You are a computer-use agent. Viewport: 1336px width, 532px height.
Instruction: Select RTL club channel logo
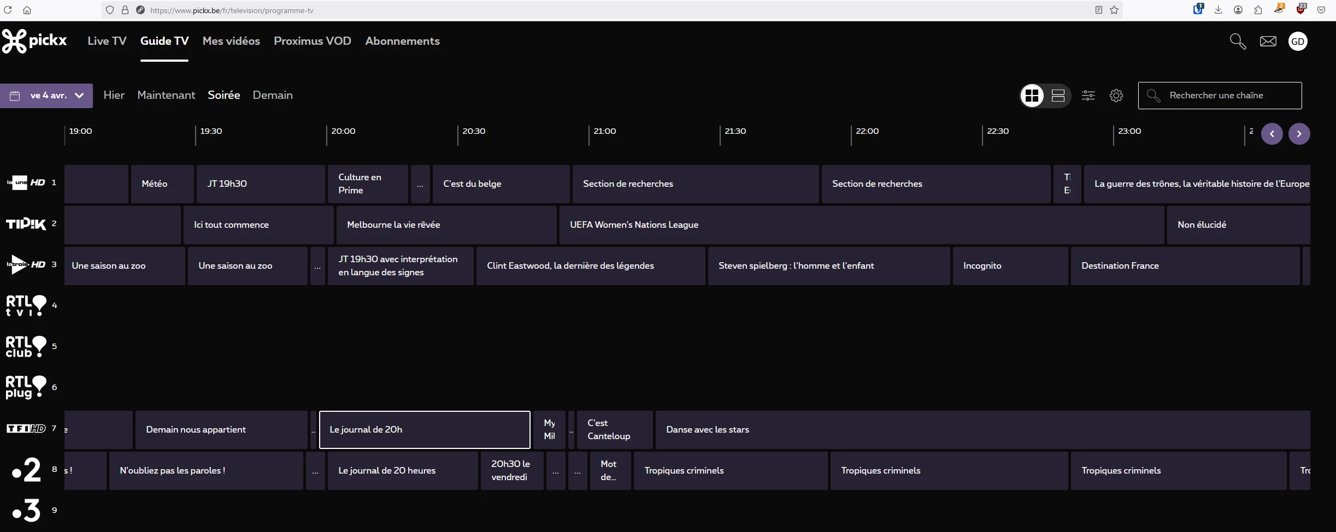(26, 347)
